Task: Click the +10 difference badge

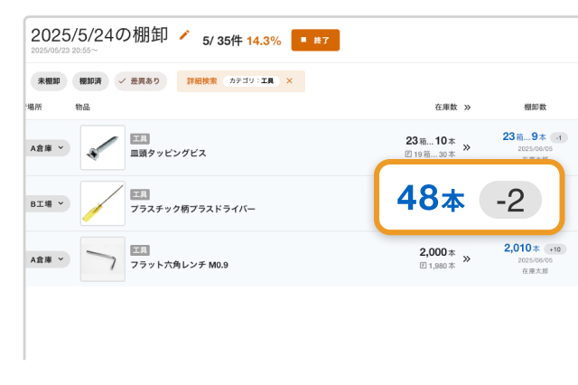Action: [x=555, y=249]
